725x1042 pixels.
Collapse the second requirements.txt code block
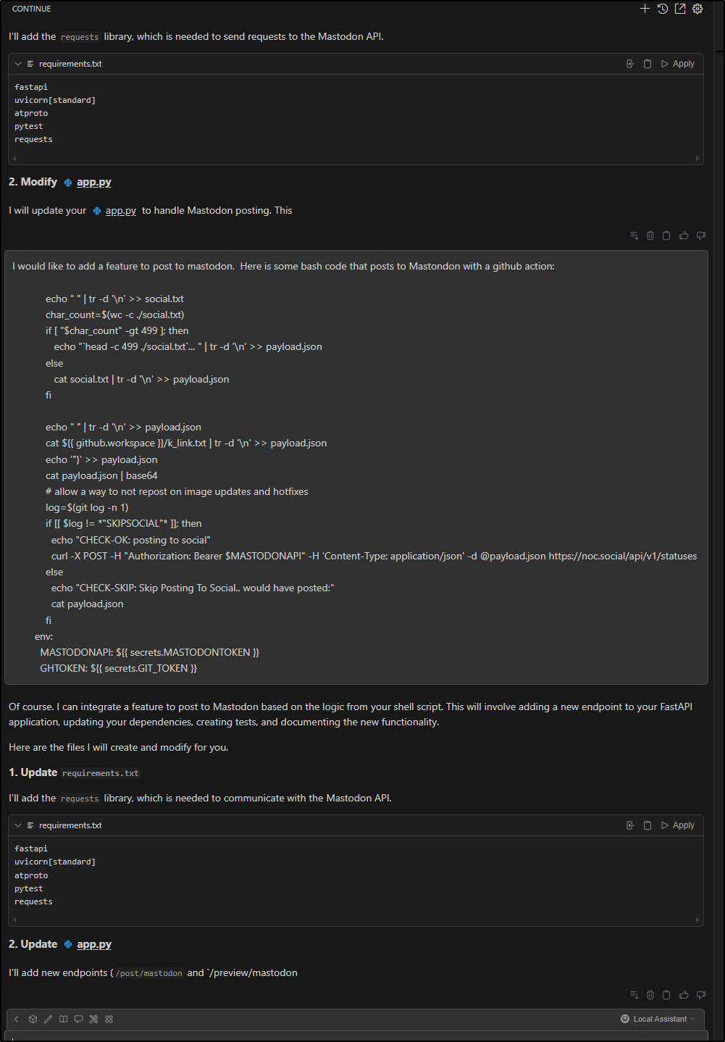coord(17,825)
